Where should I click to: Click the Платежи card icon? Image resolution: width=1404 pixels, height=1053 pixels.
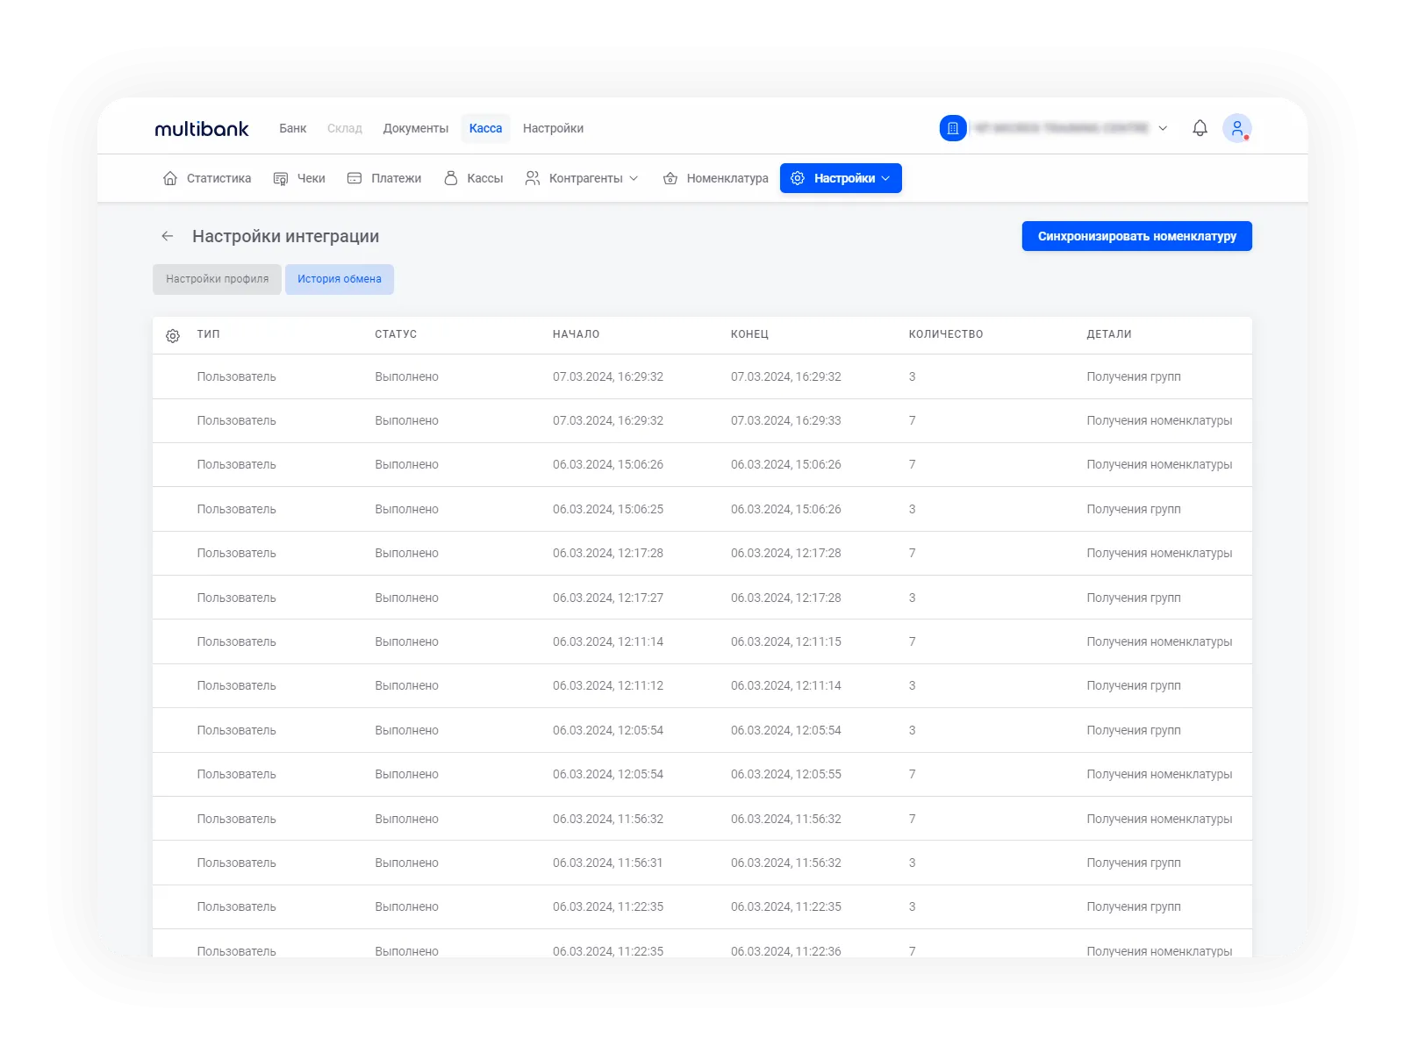(355, 178)
